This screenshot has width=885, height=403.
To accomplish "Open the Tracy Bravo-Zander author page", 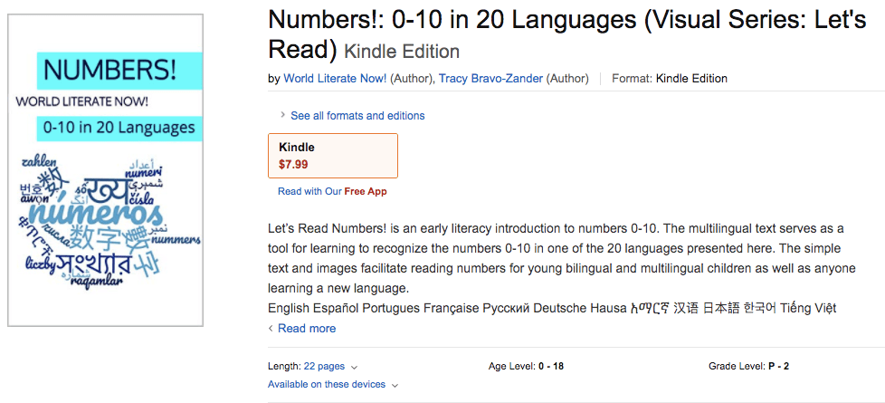I will 491,79.
